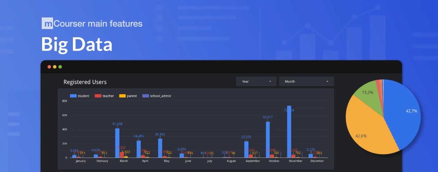
Task: Toggle the teacher legend entry
Action: [104, 96]
